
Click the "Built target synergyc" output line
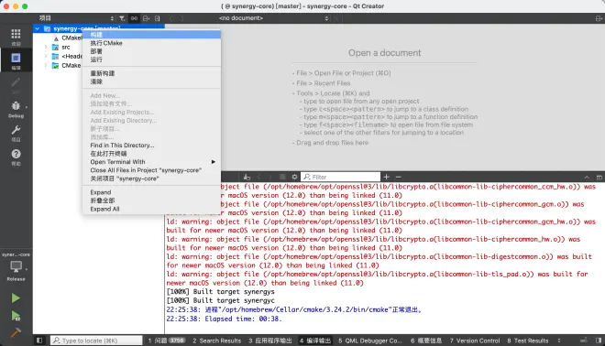tap(220, 300)
